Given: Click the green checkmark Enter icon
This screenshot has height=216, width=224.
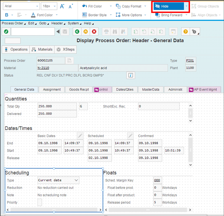Looking at the screenshot, I should pos(6,32).
